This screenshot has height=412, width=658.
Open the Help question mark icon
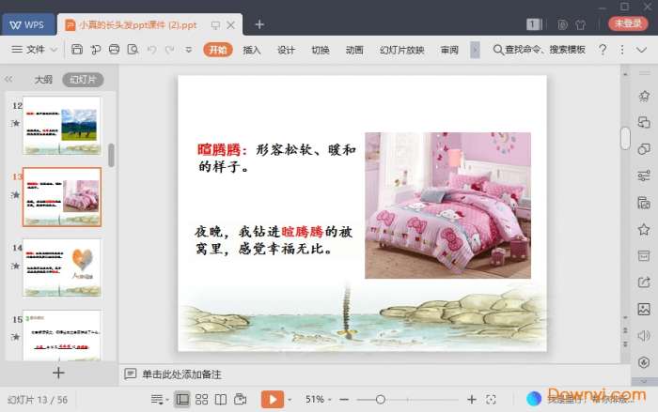click(x=603, y=50)
